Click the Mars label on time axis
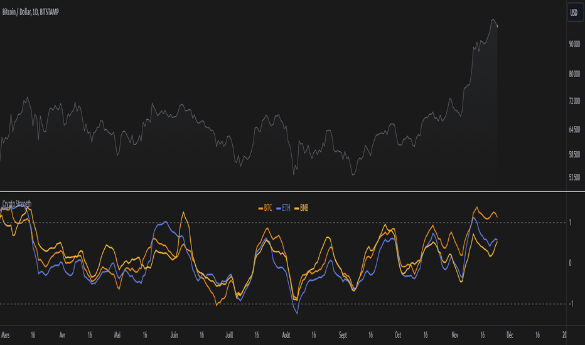 [5, 336]
